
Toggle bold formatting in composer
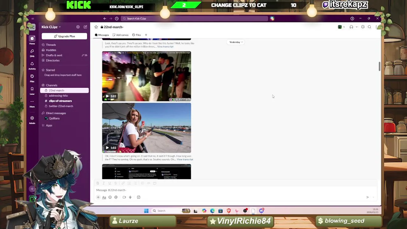(x=98, y=183)
